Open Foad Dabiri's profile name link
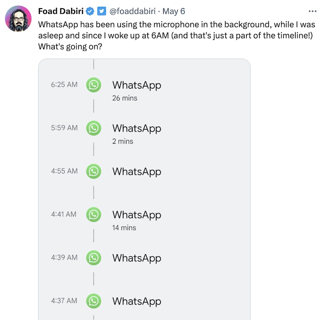The height and width of the screenshot is (320, 323). tap(61, 11)
